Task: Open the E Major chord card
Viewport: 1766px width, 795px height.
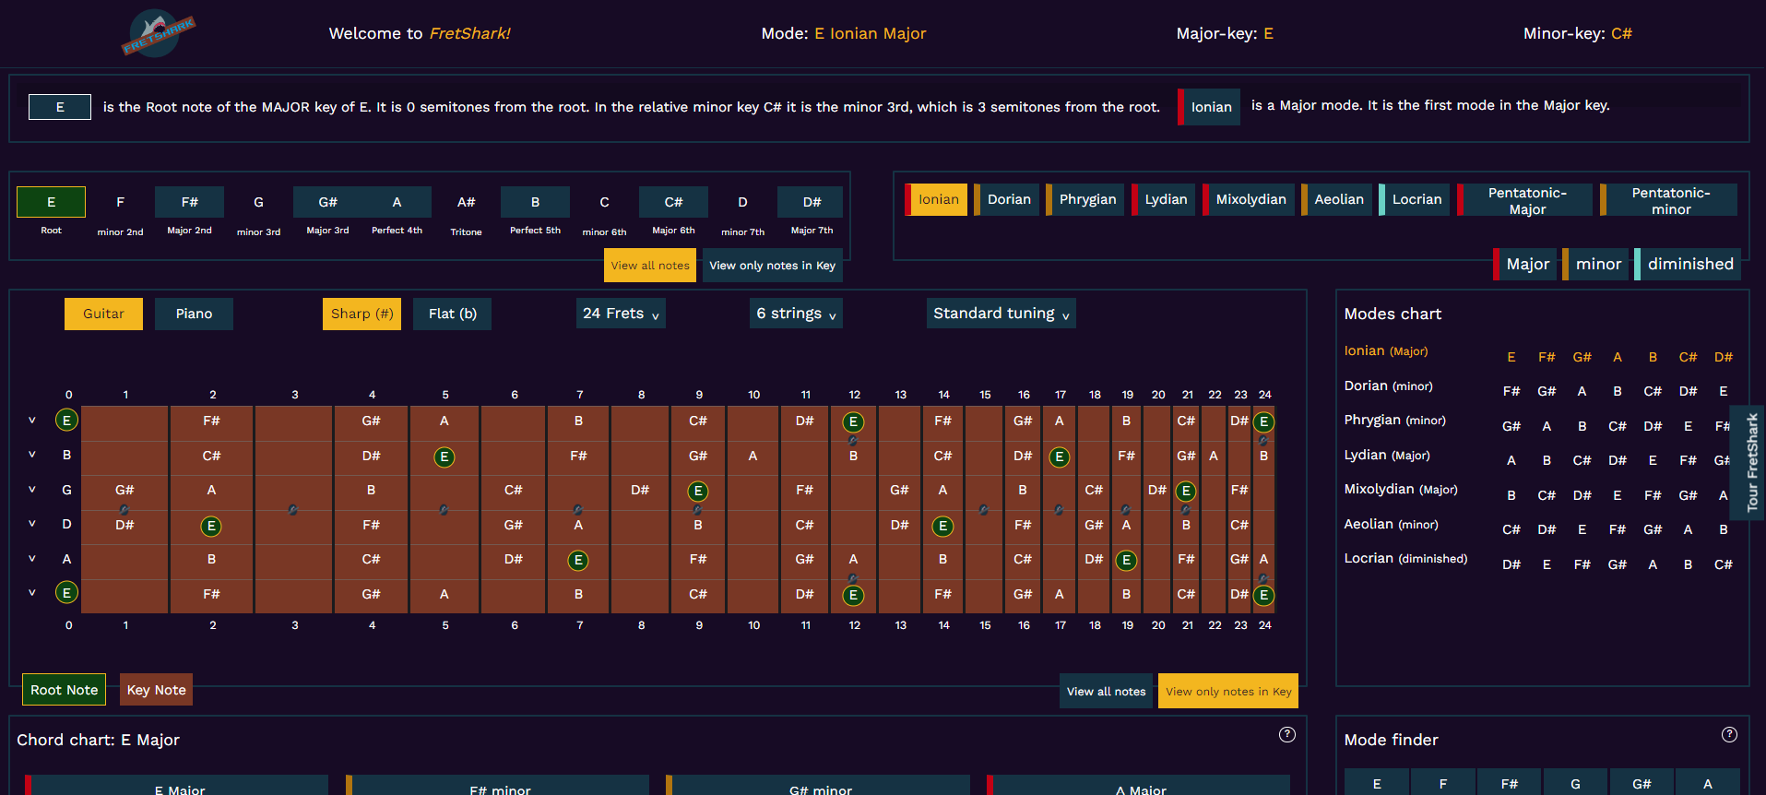Action: tap(176, 785)
